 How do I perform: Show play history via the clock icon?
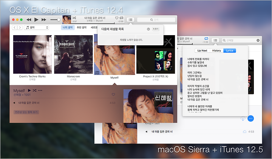148,29
